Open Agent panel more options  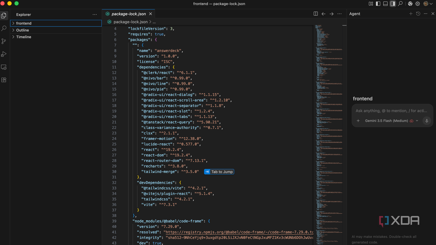pyautogui.click(x=425, y=14)
